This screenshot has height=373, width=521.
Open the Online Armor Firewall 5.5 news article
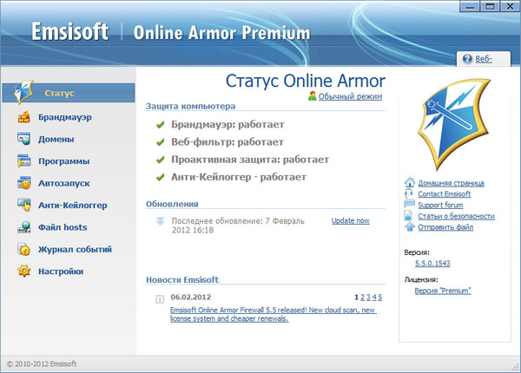tap(272, 313)
